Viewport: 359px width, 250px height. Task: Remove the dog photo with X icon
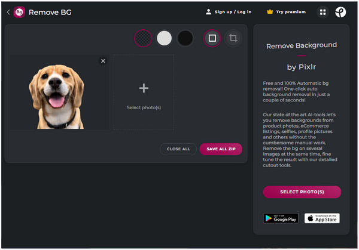pyautogui.click(x=103, y=61)
